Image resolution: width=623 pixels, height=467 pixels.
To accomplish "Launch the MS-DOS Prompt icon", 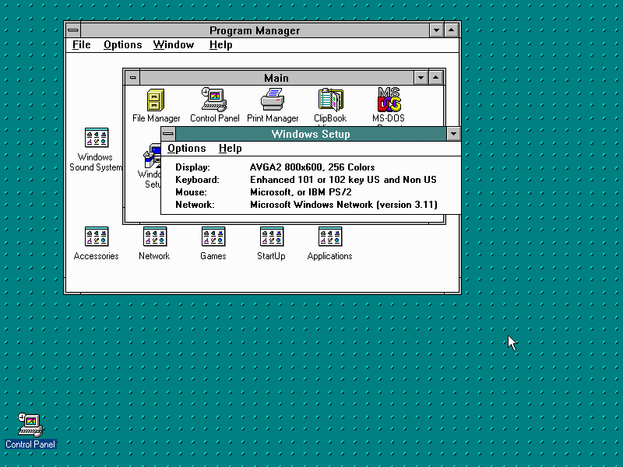I will [x=388, y=101].
